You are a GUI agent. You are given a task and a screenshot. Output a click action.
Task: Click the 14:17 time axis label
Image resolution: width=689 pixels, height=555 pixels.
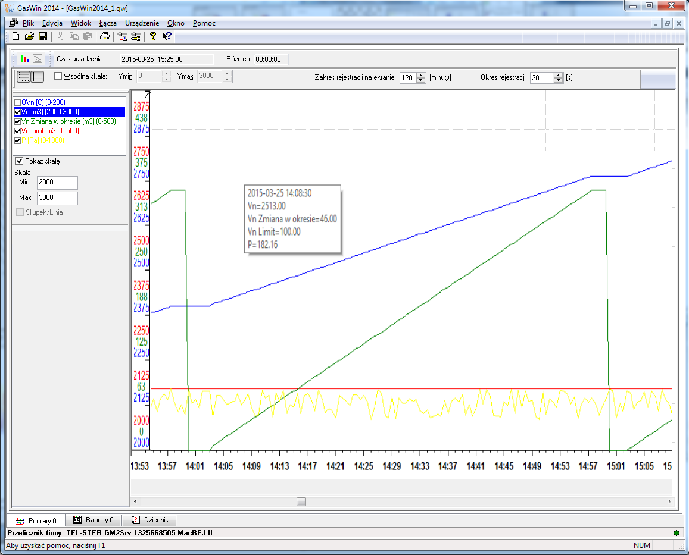coord(307,466)
